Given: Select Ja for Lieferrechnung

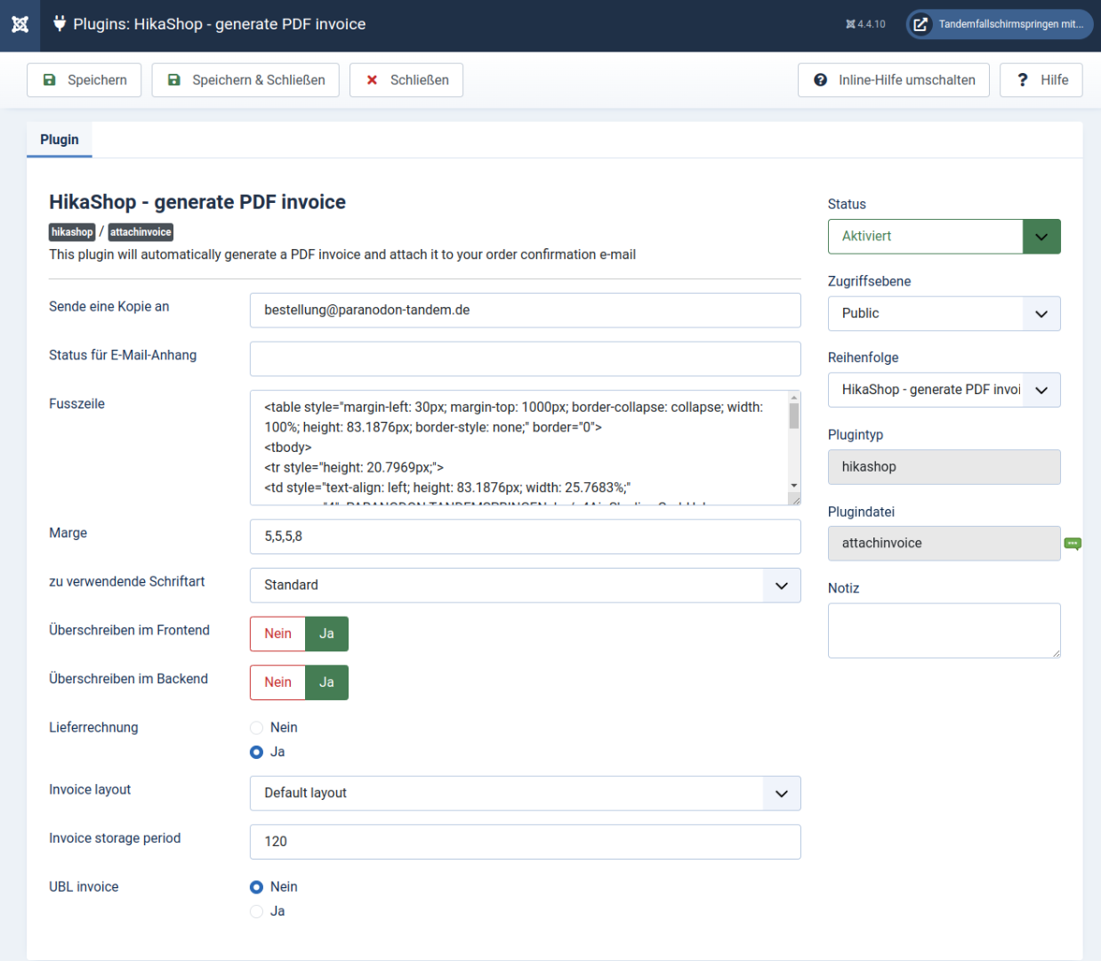Looking at the screenshot, I should click(x=257, y=752).
